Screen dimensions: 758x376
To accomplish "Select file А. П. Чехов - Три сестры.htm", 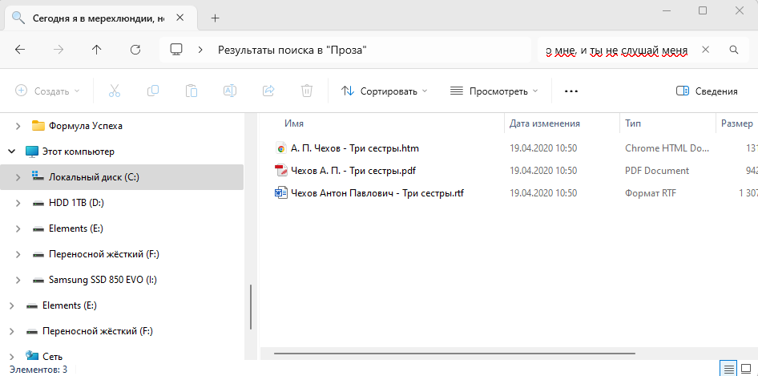I will [355, 148].
